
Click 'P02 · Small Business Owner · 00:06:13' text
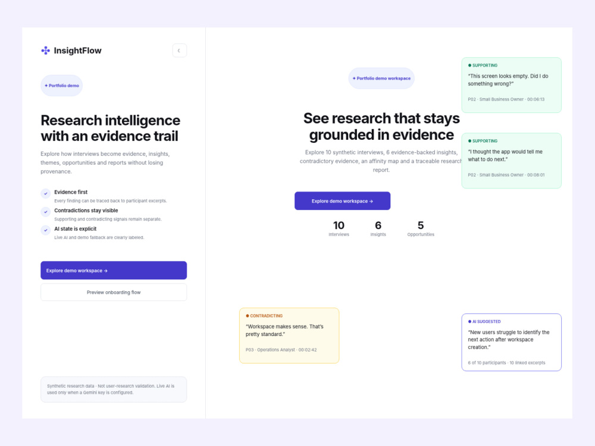pos(506,99)
